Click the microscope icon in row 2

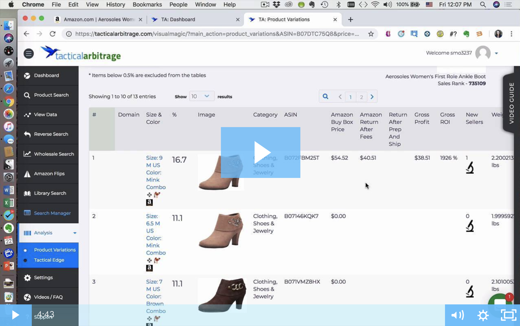[470, 226]
